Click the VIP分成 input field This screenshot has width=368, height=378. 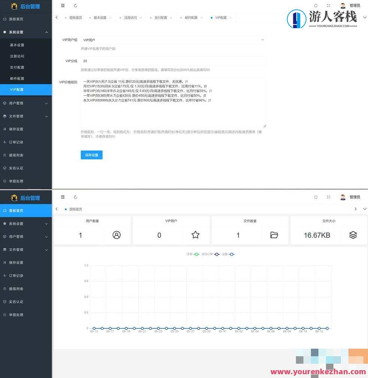click(173, 60)
